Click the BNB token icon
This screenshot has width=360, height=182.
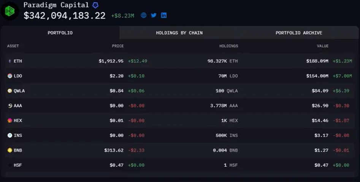(x=10, y=150)
